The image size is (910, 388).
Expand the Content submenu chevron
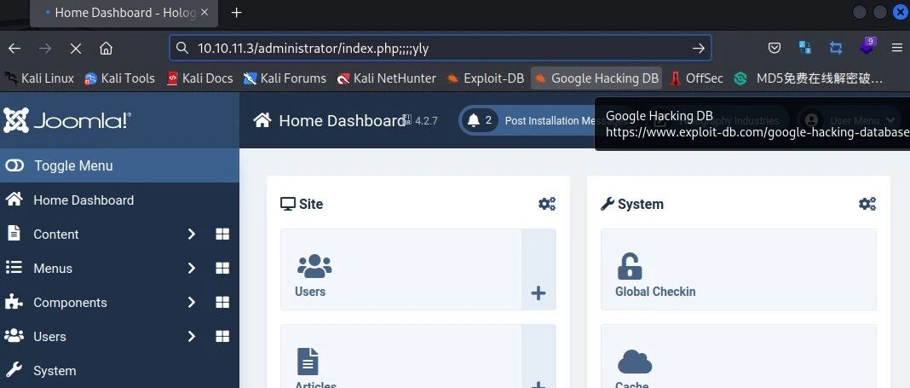pyautogui.click(x=192, y=234)
